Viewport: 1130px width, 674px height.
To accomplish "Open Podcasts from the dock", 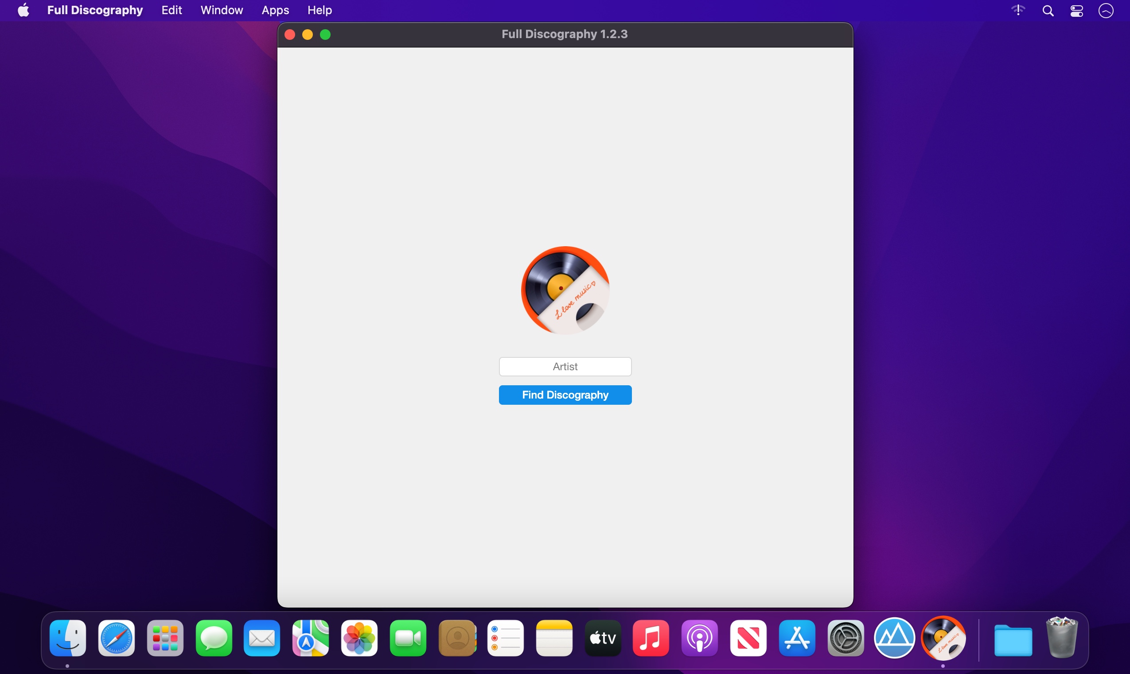I will (700, 638).
